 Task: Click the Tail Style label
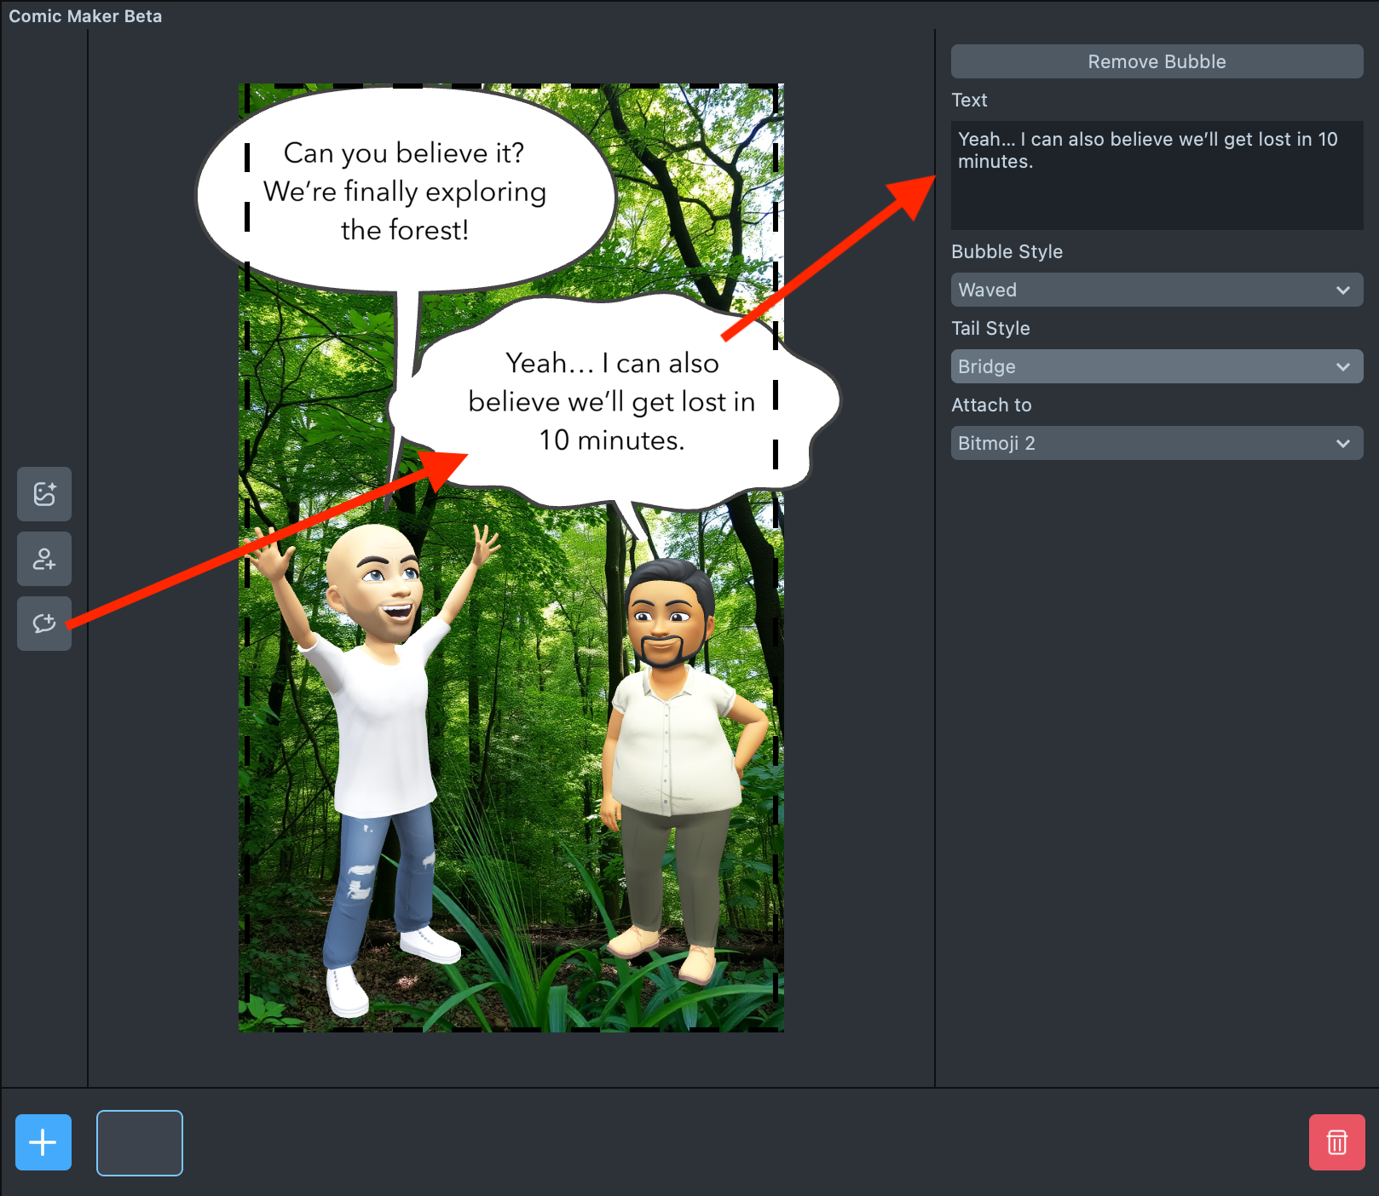pyautogui.click(x=990, y=328)
